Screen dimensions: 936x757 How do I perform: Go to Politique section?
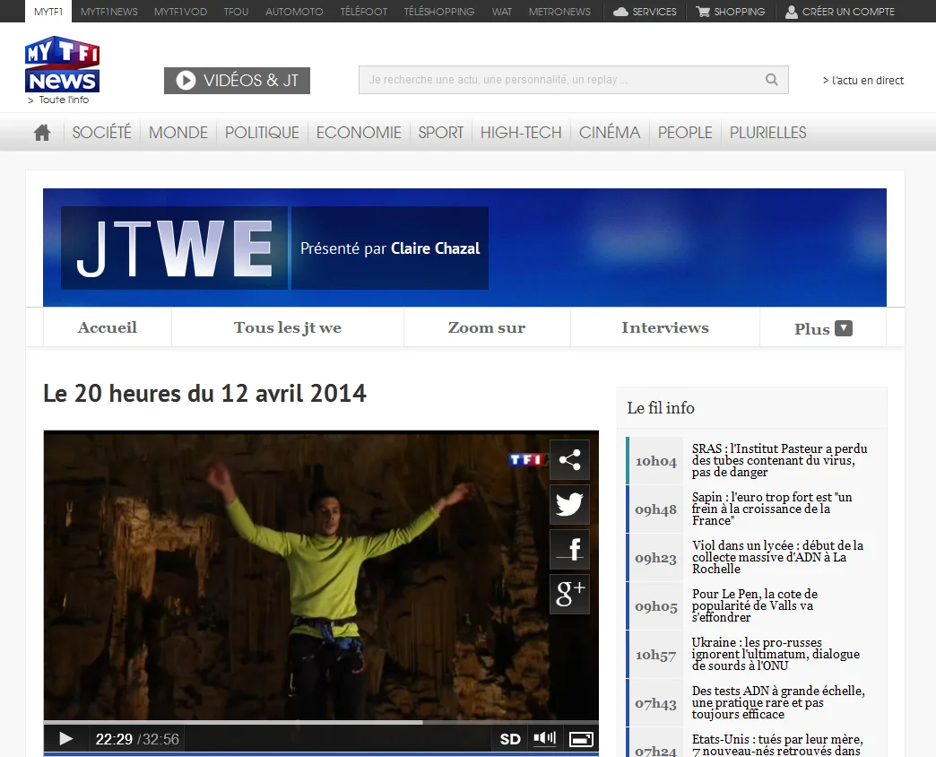pyautogui.click(x=262, y=133)
